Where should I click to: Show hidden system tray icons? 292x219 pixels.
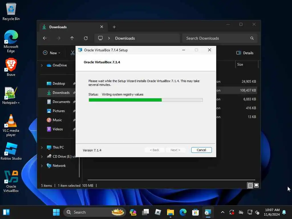click(x=222, y=212)
